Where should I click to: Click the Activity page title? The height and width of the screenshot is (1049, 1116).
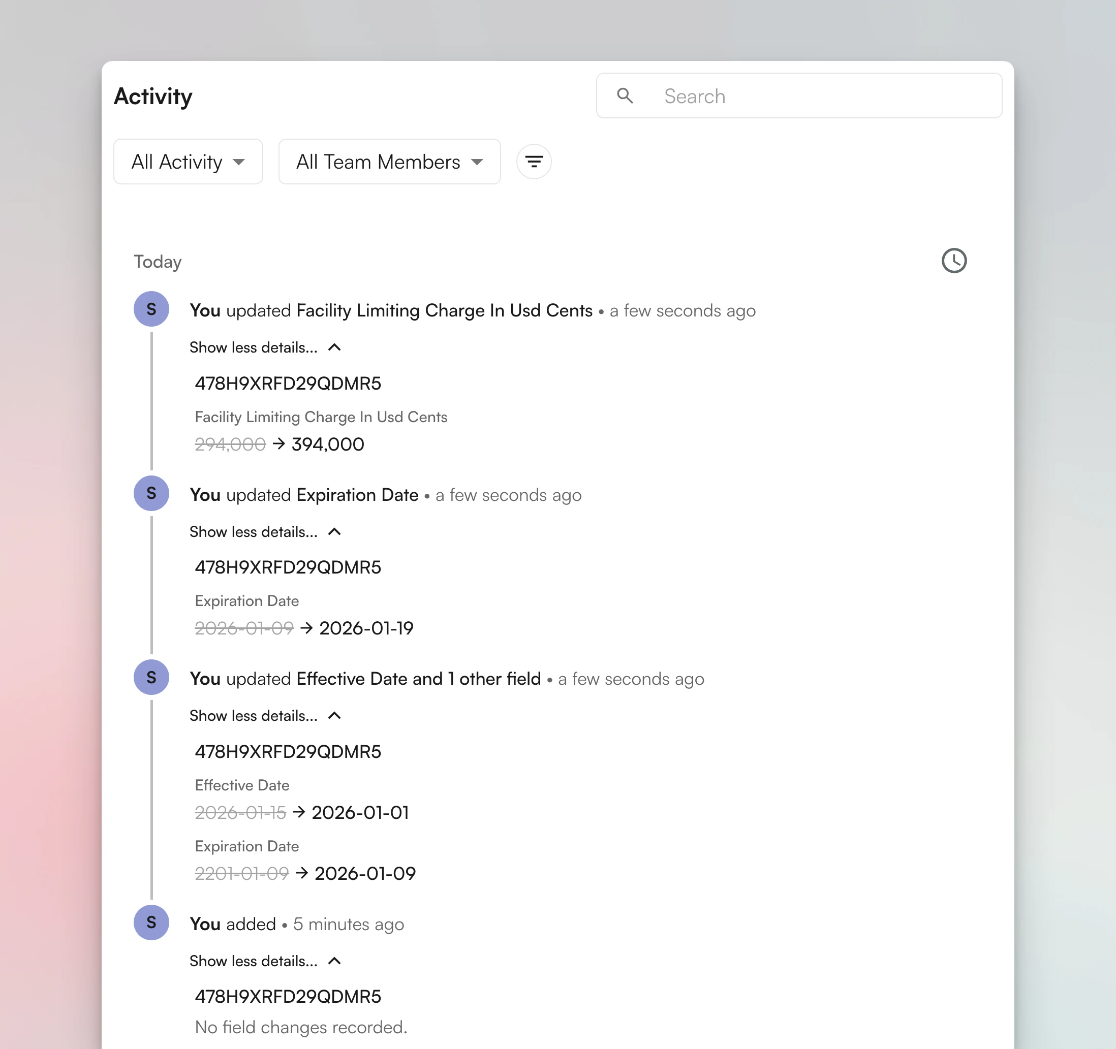(152, 96)
